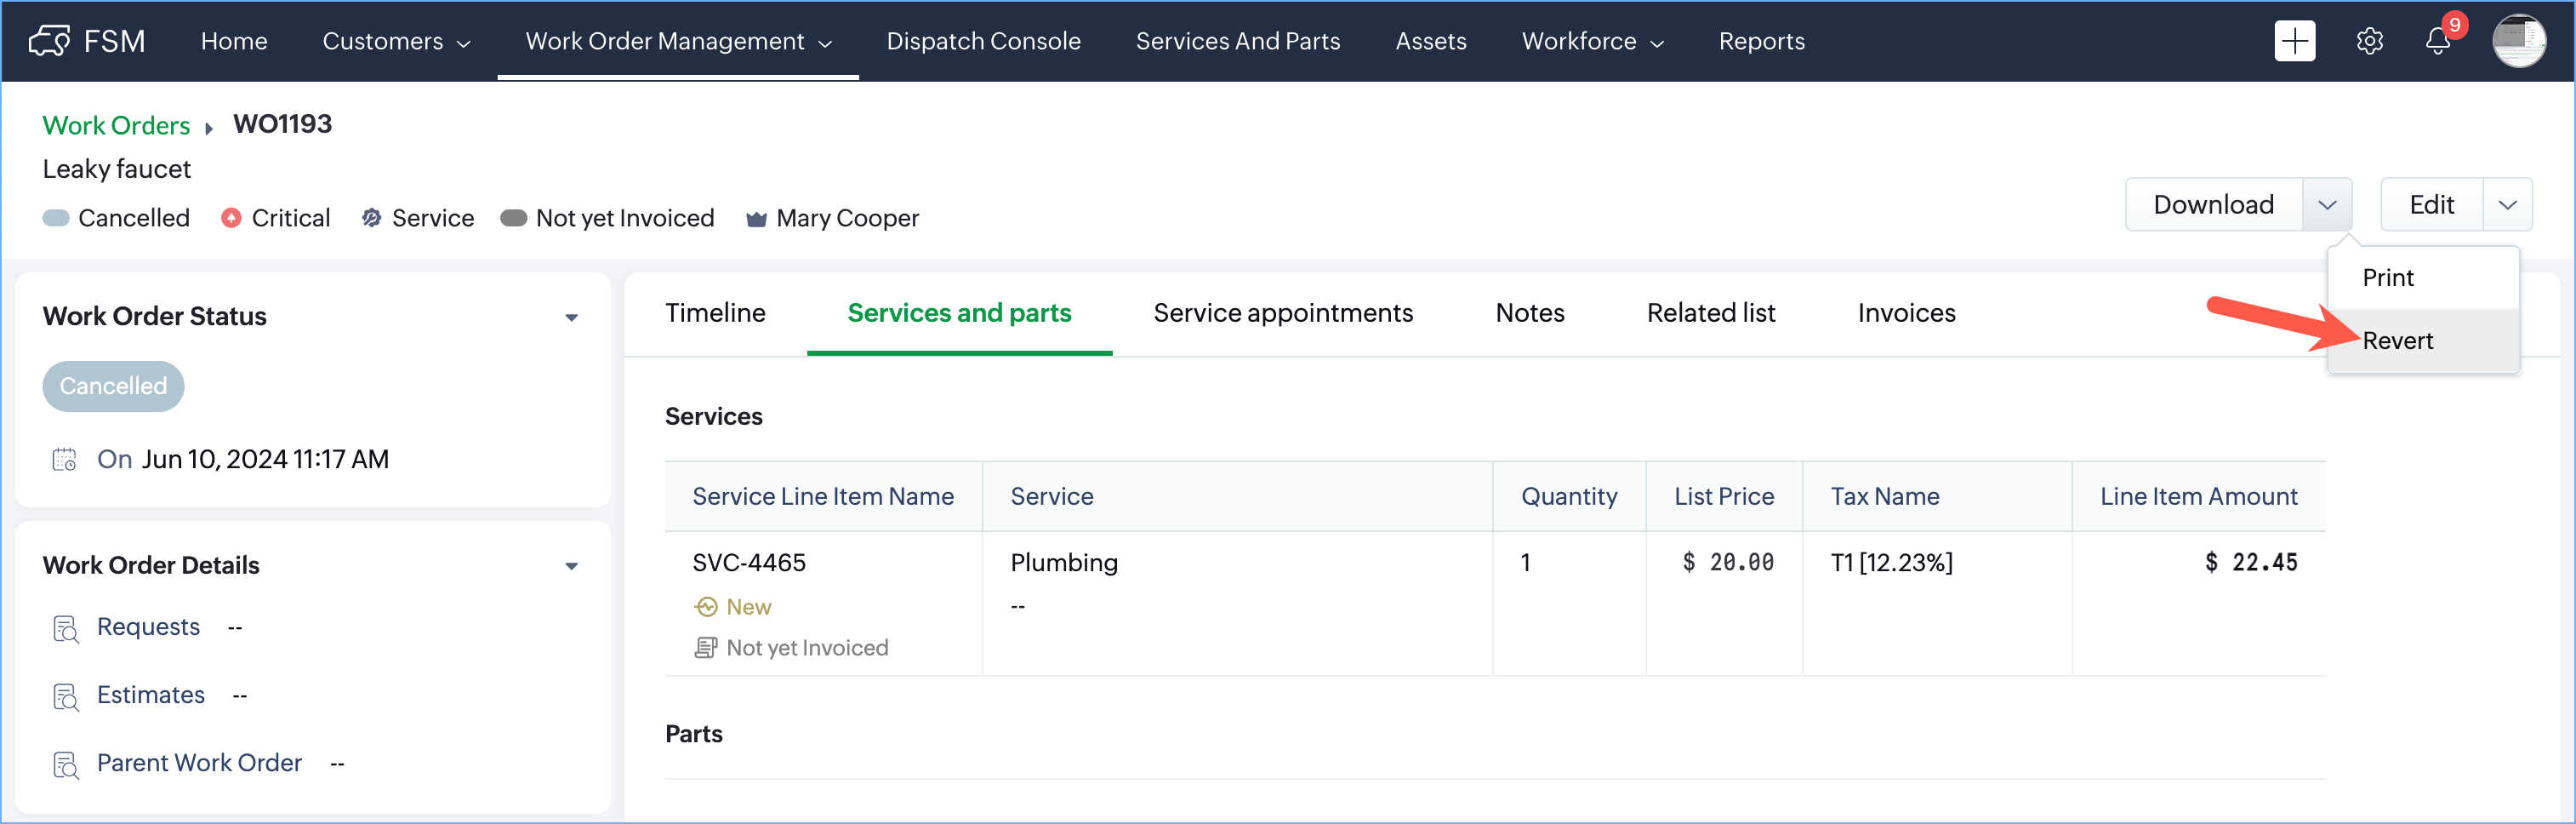Collapse the Work Order Status section
This screenshot has width=2576, height=824.
[571, 317]
